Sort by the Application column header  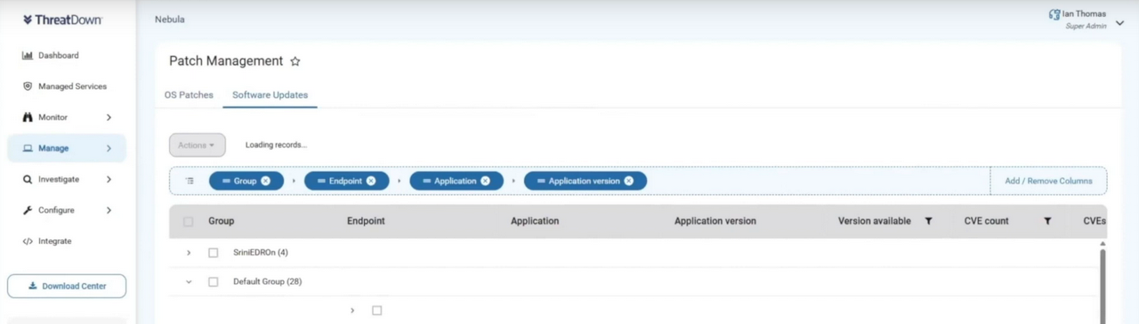[x=535, y=221]
